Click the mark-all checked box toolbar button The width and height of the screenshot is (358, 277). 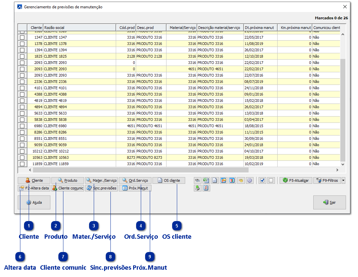click(x=262, y=180)
